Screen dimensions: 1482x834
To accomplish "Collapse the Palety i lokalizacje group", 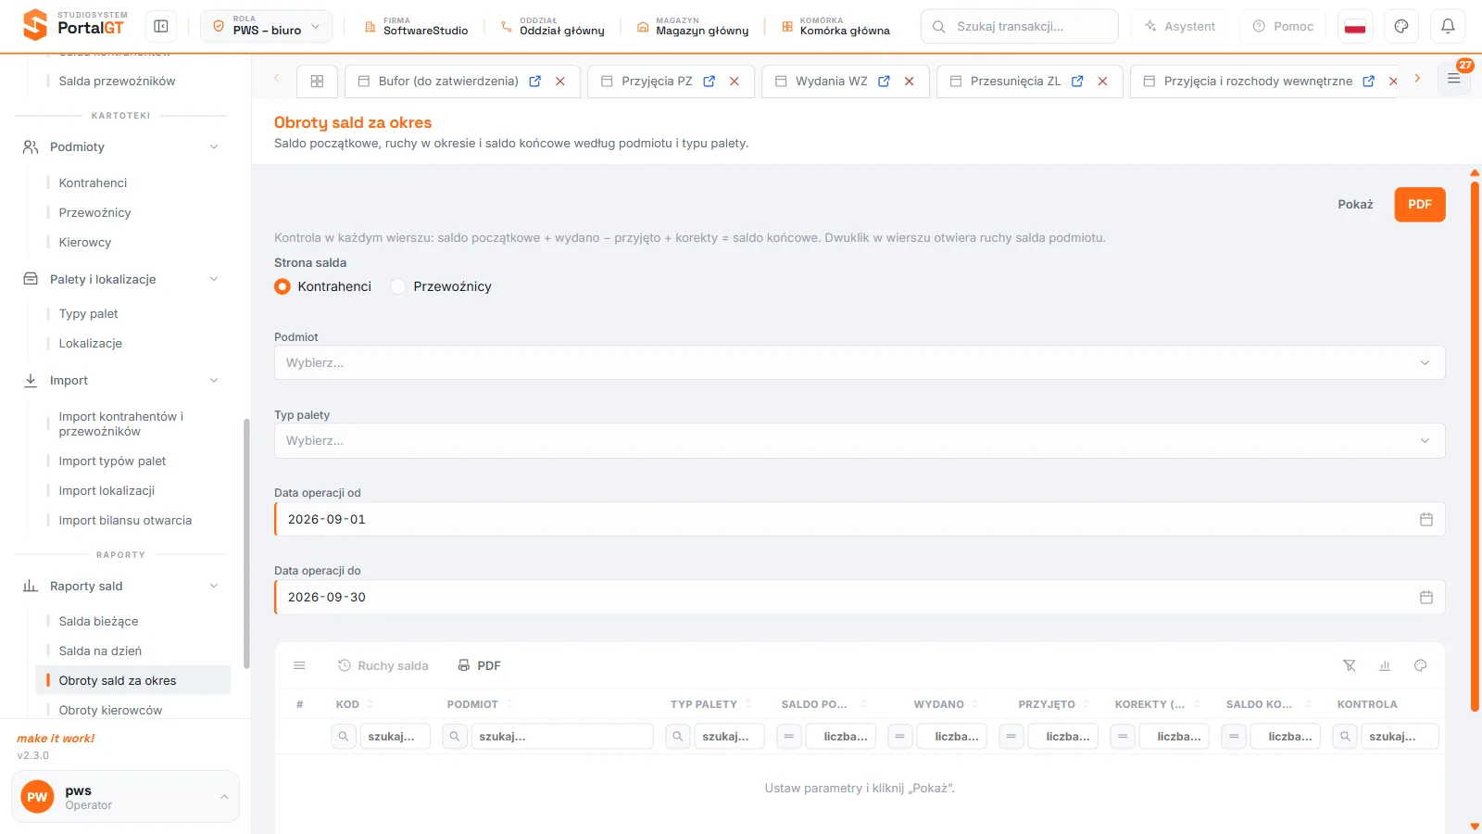I will 214,280.
